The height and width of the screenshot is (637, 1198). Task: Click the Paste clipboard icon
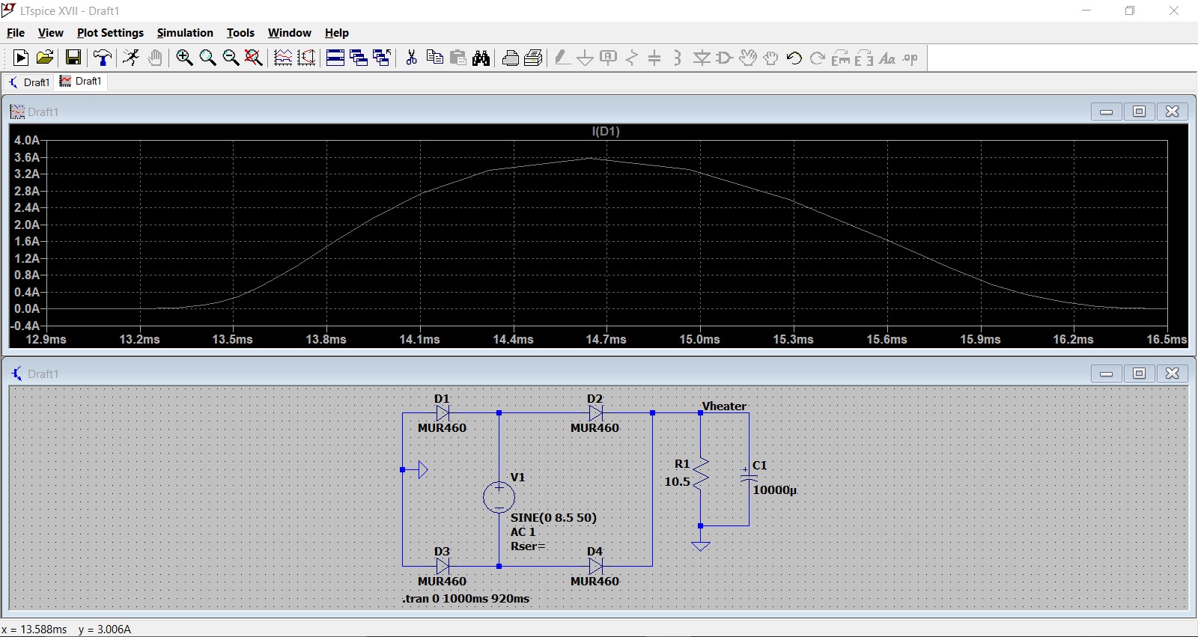coord(458,58)
